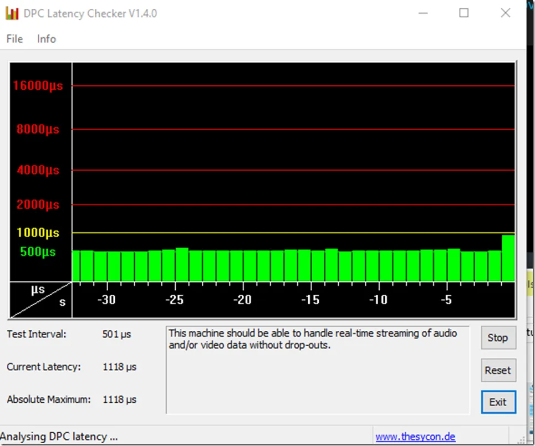535x446 pixels.
Task: Open the Info menu
Action: point(47,39)
